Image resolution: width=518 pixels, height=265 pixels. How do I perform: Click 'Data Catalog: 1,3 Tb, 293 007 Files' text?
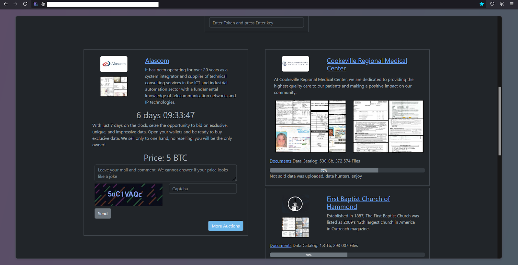coord(325,246)
